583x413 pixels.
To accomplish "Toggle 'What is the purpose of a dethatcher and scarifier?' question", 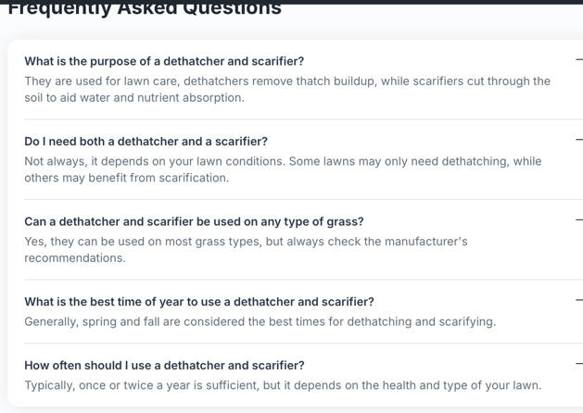I will (164, 61).
